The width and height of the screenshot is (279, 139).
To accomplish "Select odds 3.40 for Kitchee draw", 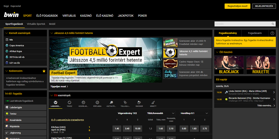I will 127,128.
